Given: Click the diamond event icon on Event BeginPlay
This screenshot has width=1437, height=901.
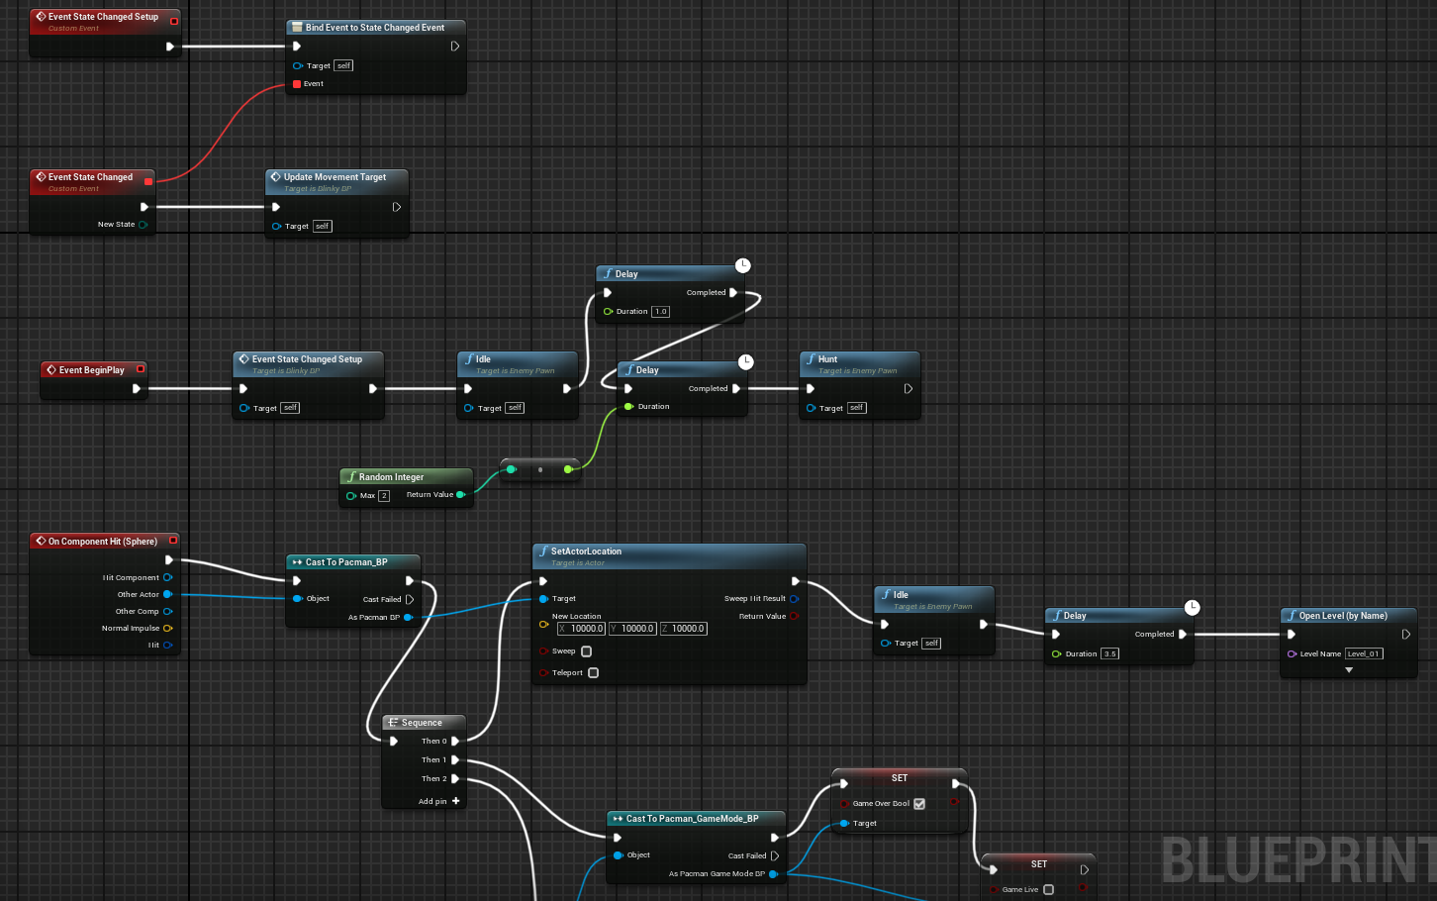Looking at the screenshot, I should pyautogui.click(x=53, y=369).
